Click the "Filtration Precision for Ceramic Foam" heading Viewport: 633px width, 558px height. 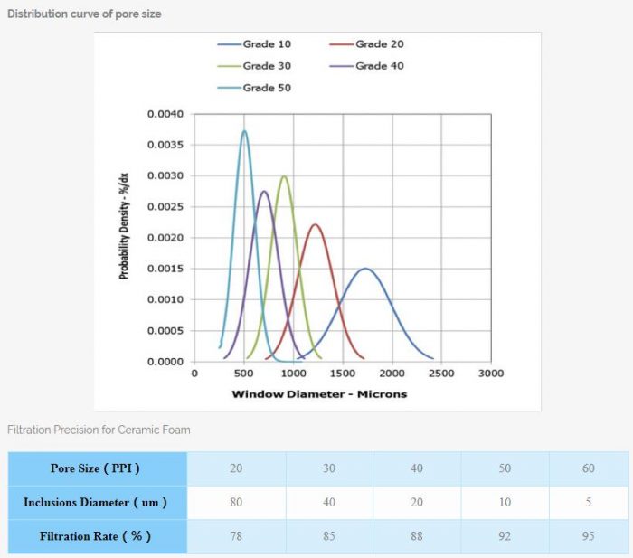(x=99, y=430)
